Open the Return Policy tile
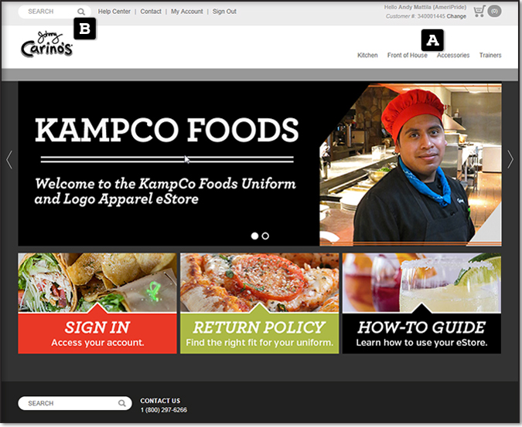The width and height of the screenshot is (522, 427). [x=259, y=303]
